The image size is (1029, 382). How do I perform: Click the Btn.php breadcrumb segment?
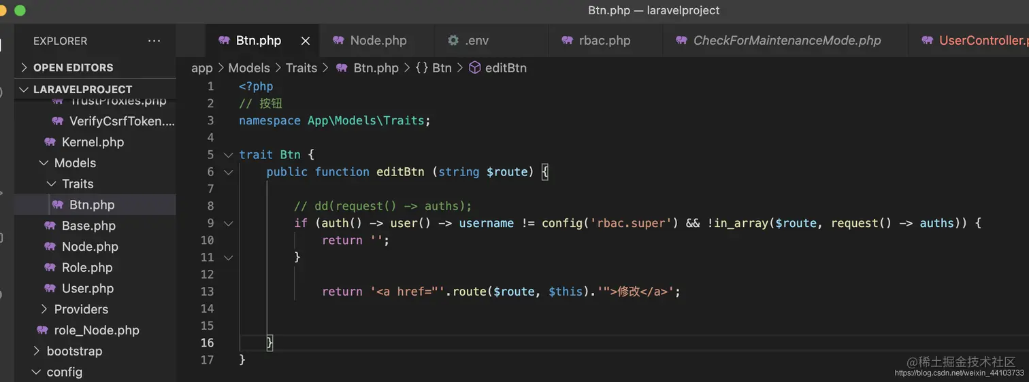pos(376,68)
